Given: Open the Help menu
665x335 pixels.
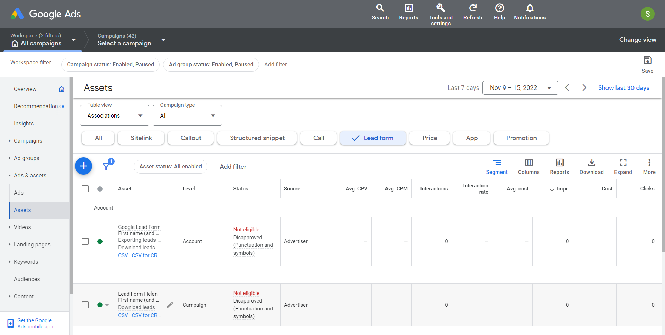Looking at the screenshot, I should point(499,12).
